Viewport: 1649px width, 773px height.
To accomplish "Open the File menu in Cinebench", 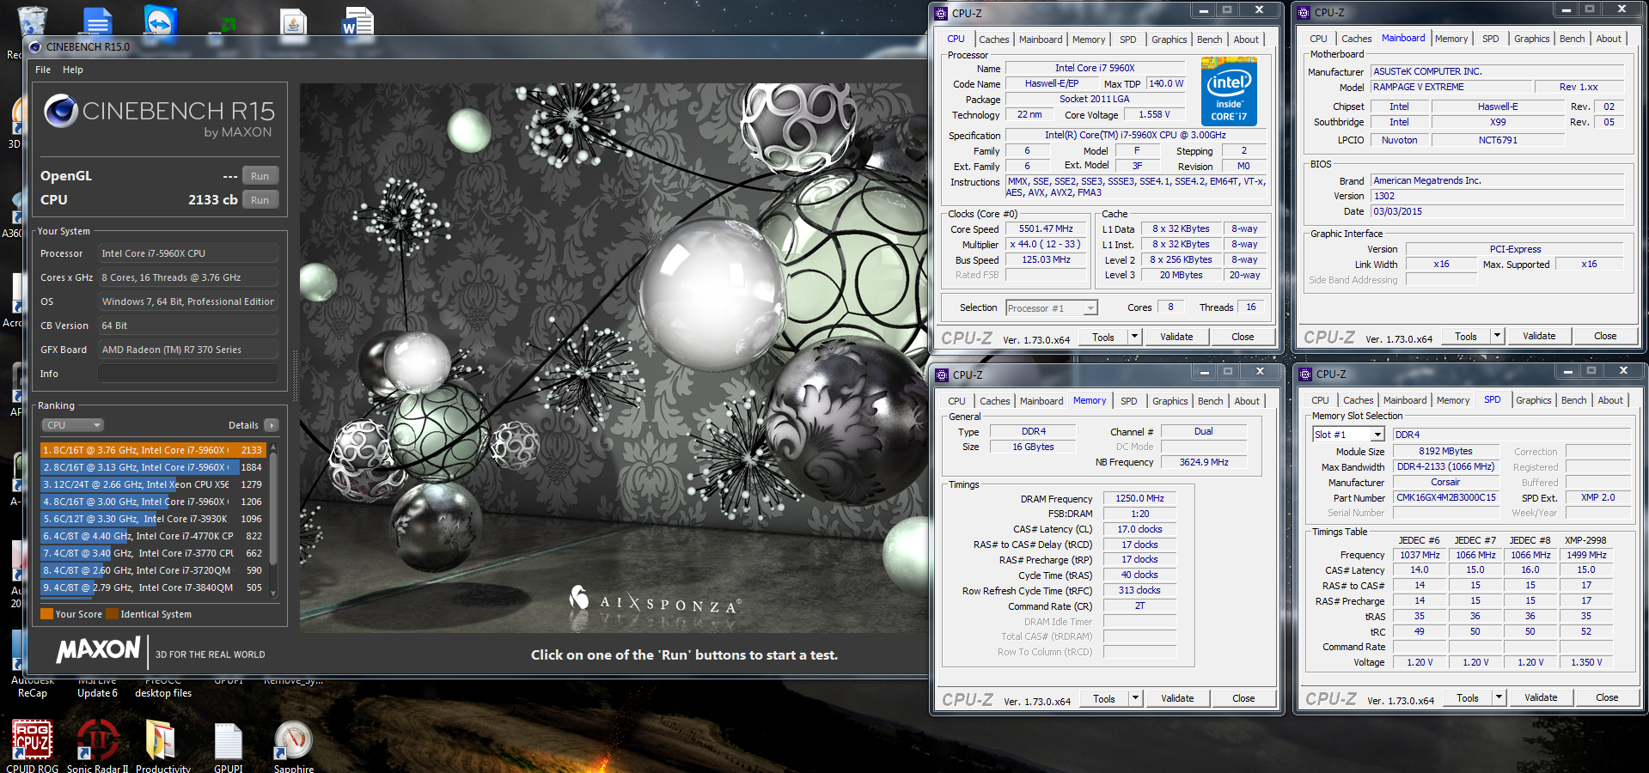I will click(x=43, y=70).
